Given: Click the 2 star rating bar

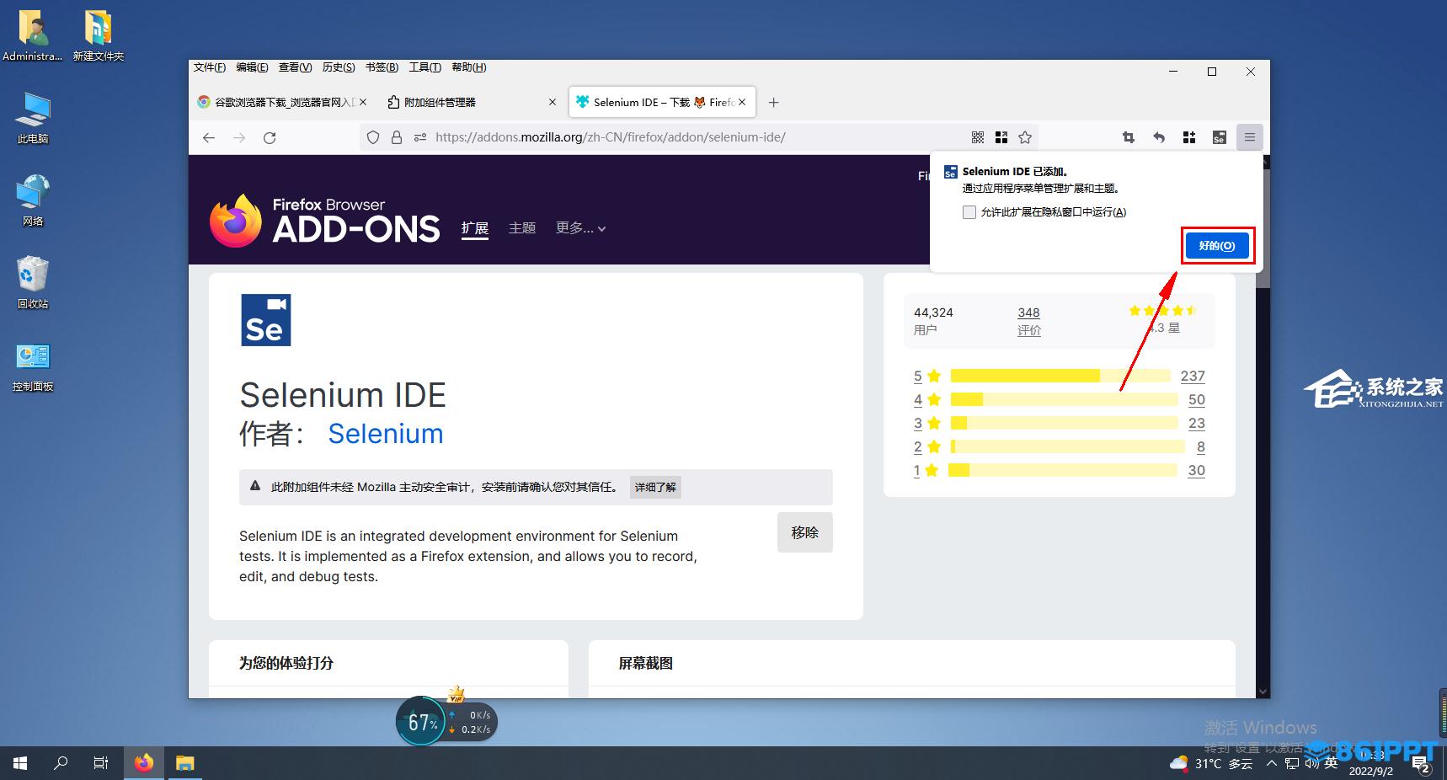Looking at the screenshot, I should [1067, 446].
